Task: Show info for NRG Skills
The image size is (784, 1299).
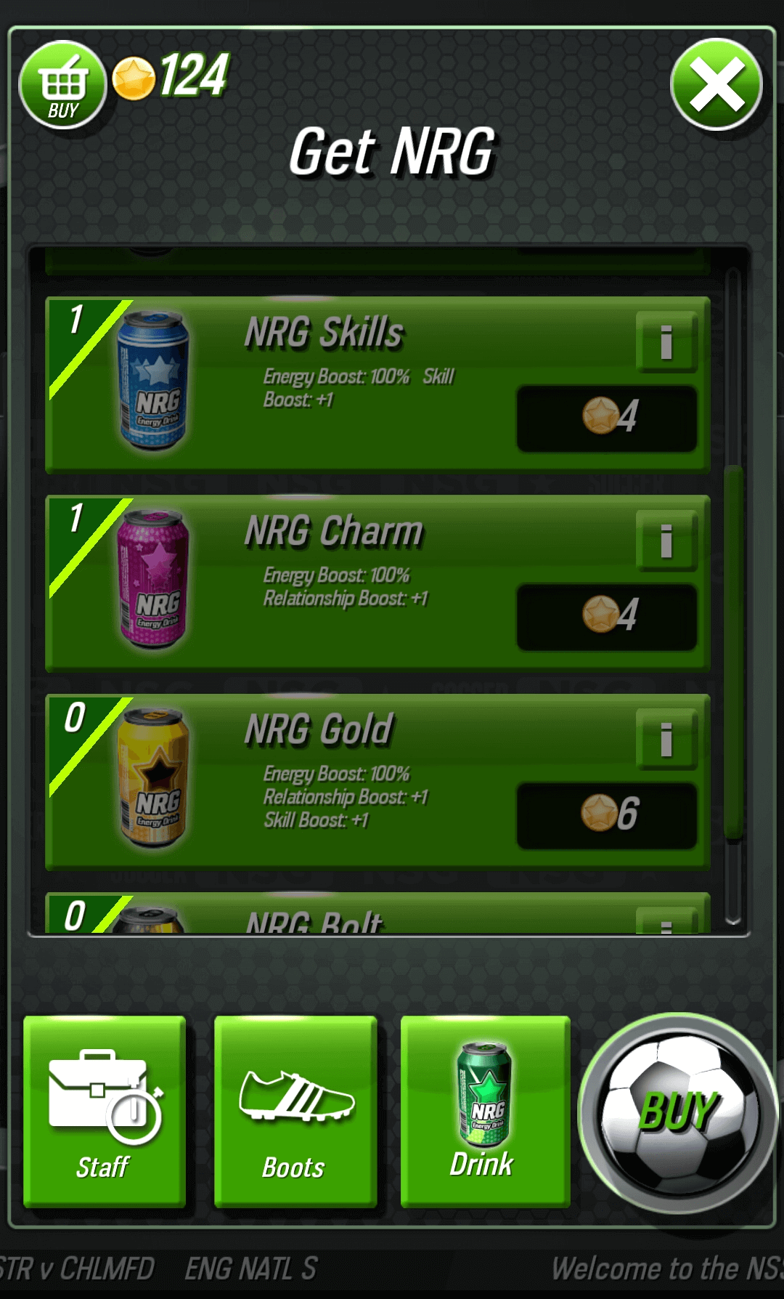Action: pos(666,342)
